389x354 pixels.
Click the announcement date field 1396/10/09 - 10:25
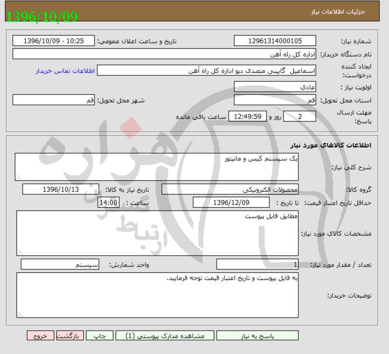click(x=54, y=41)
